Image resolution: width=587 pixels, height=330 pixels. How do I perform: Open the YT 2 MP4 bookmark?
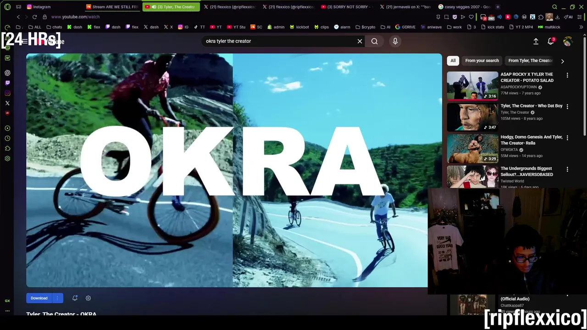521,27
